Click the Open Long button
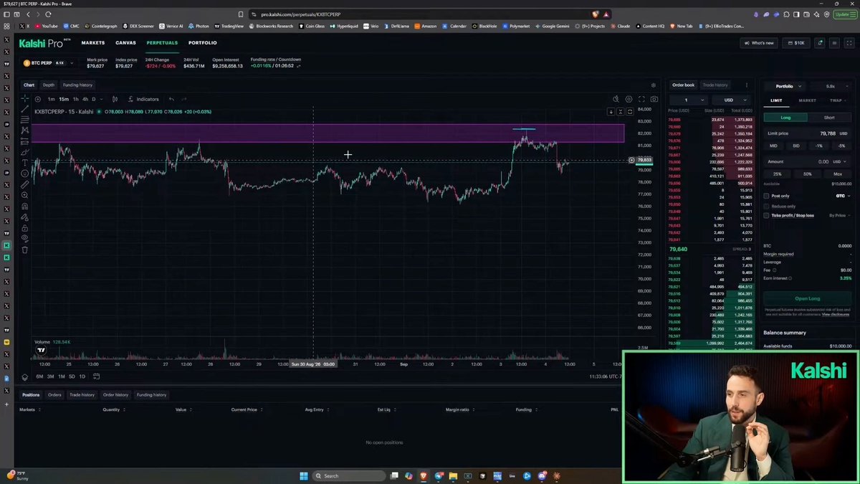 [807, 298]
